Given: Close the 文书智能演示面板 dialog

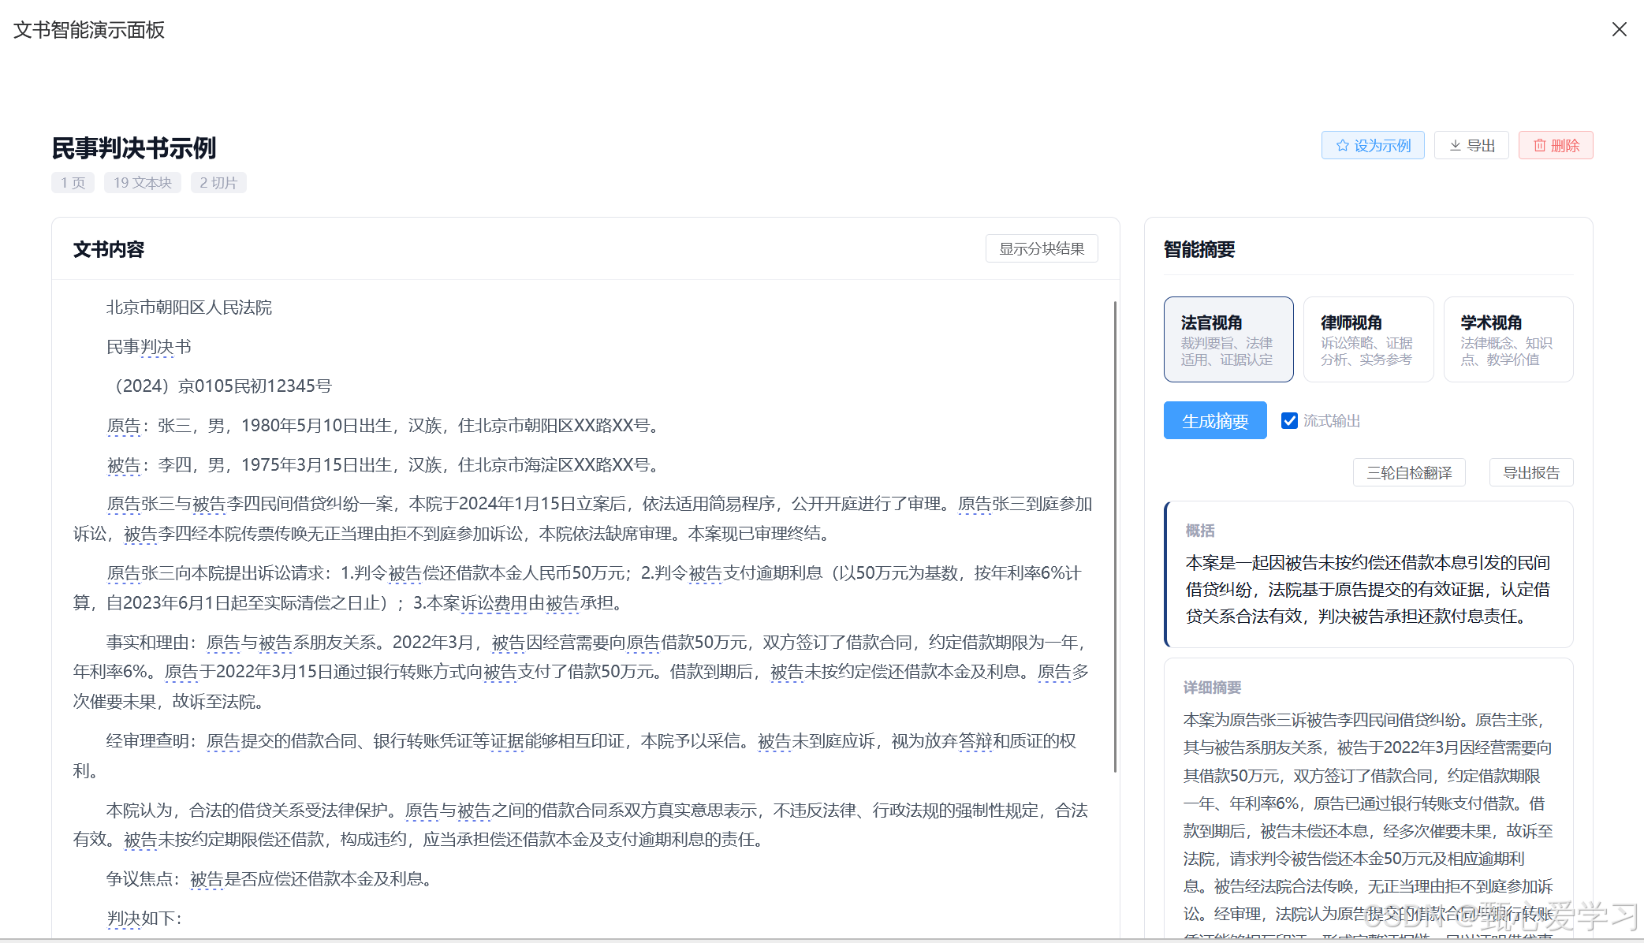Looking at the screenshot, I should click(x=1619, y=29).
